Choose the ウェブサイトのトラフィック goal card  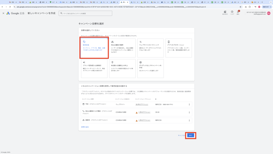pos(150,48)
